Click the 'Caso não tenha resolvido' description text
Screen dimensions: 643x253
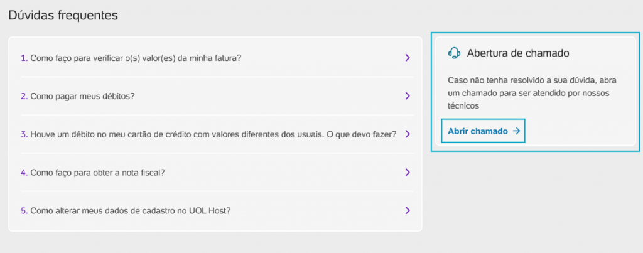[532, 93]
